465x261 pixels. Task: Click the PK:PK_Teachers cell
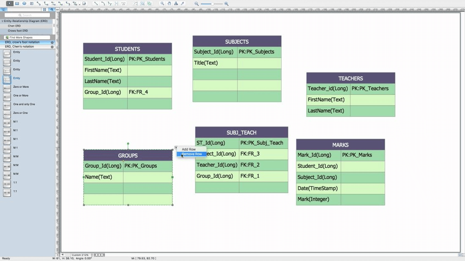pyautogui.click(x=373, y=89)
